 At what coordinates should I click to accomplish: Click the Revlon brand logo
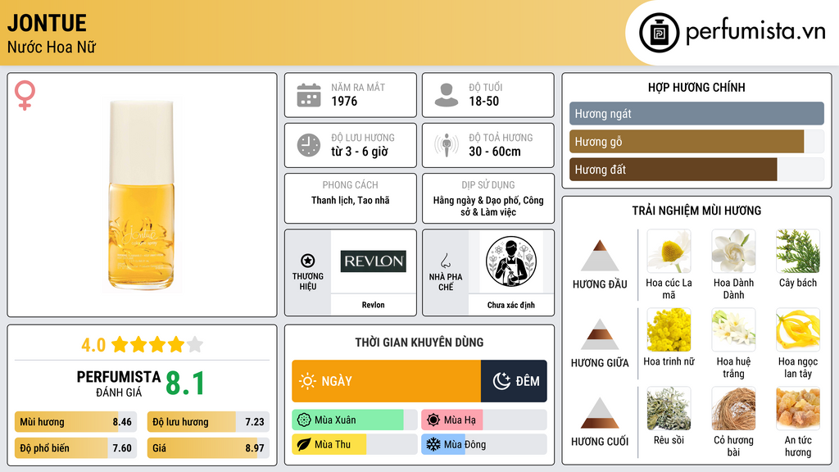point(373,261)
